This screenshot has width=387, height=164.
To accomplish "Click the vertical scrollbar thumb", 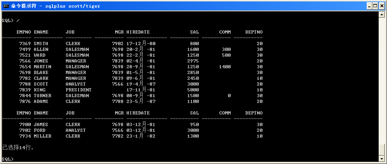I will click(x=381, y=149).
